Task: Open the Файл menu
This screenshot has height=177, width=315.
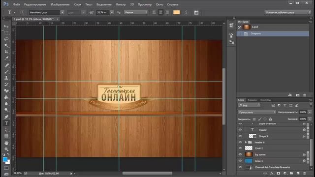Action: pos(16,4)
